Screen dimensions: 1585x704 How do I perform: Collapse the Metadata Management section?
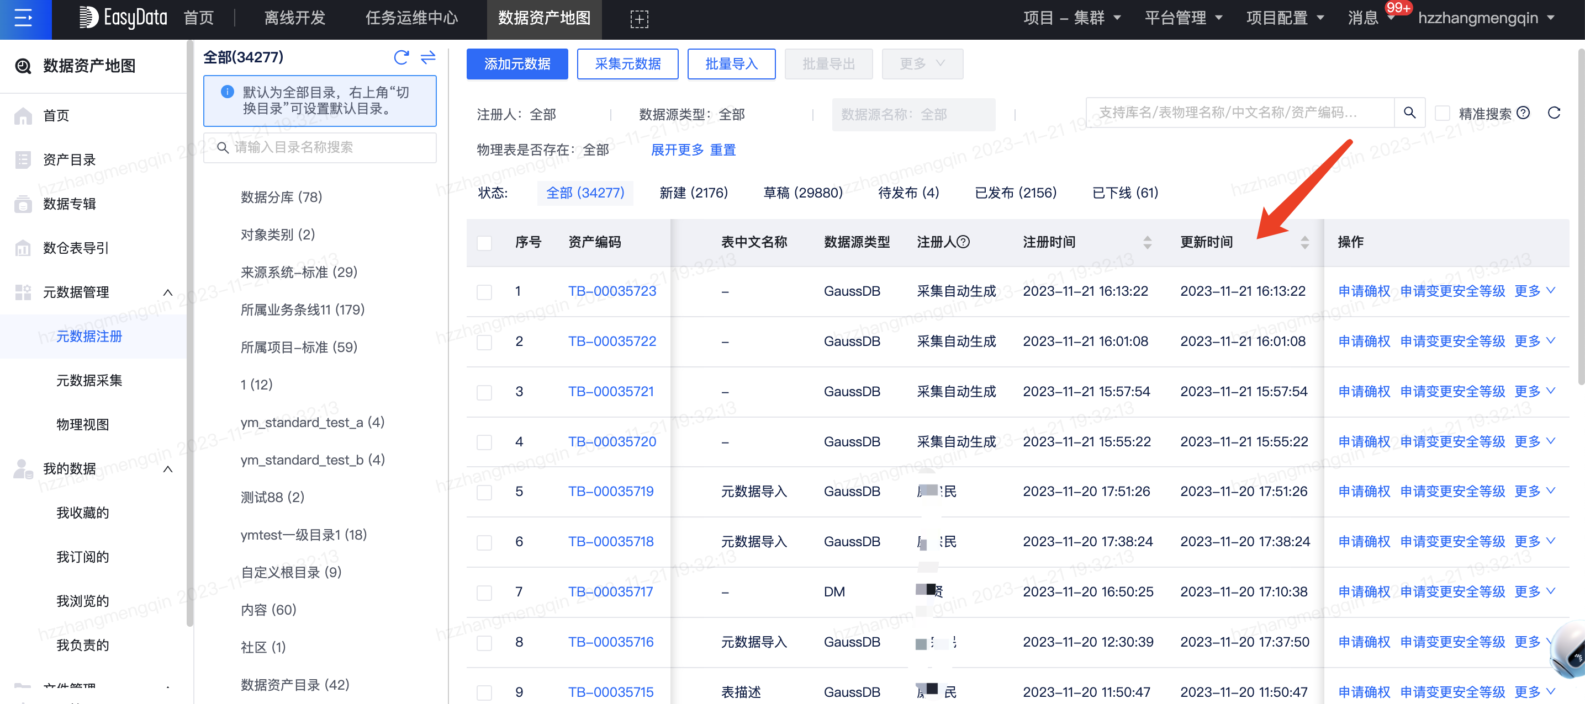tap(167, 292)
